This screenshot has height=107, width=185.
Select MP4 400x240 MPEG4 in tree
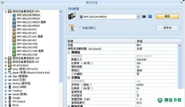28,19
